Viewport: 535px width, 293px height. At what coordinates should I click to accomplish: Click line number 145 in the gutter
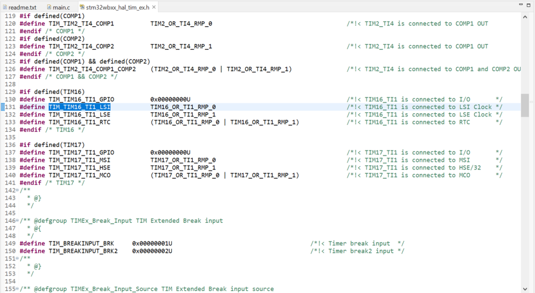10,213
